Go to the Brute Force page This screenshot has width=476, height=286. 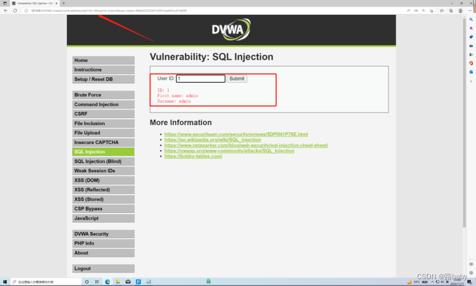point(103,95)
